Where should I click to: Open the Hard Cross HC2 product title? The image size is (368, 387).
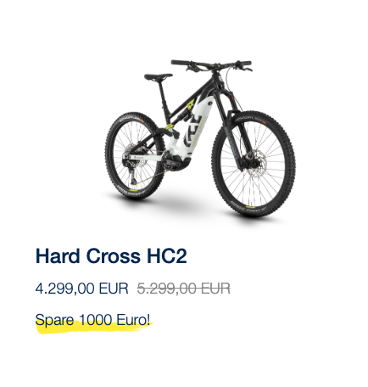pos(111,256)
